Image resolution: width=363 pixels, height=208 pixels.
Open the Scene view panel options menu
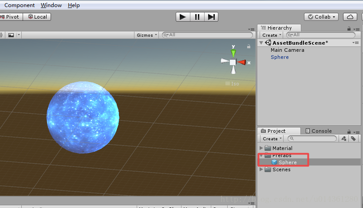251,29
